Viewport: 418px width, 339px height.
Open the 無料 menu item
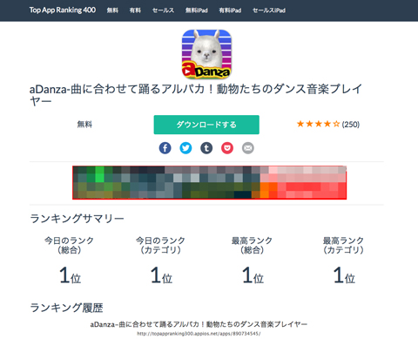pos(112,10)
